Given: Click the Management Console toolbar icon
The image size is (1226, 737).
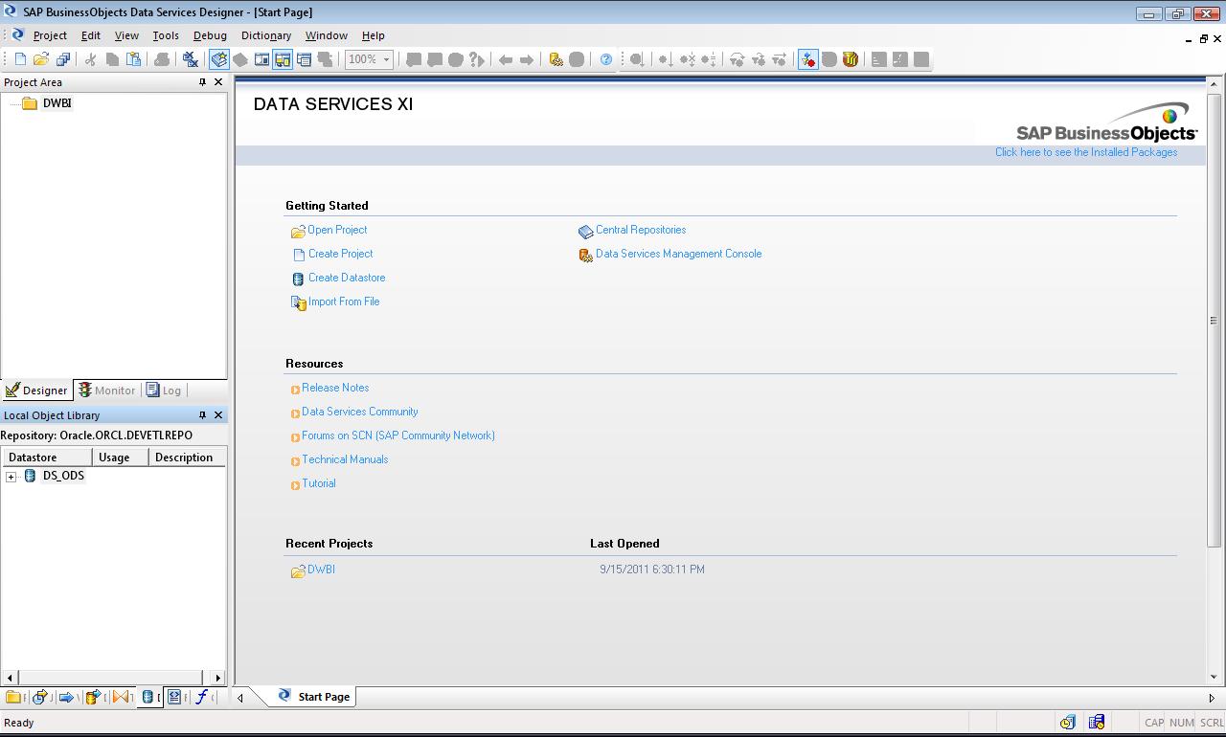Looking at the screenshot, I should tap(556, 59).
